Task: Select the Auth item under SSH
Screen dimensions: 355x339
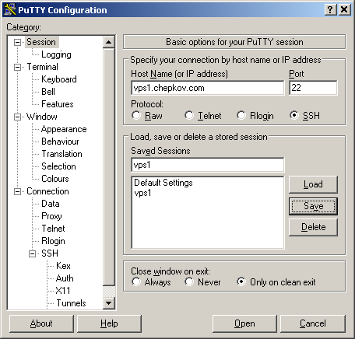Action: click(x=65, y=278)
